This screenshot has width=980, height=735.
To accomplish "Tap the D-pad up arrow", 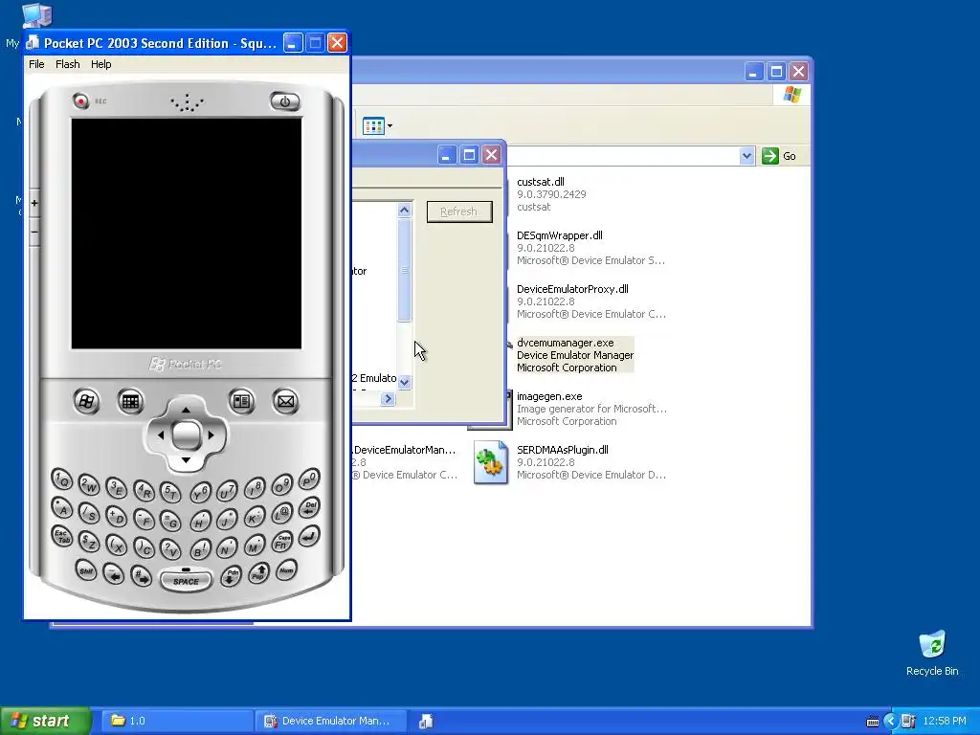I will 186,410.
